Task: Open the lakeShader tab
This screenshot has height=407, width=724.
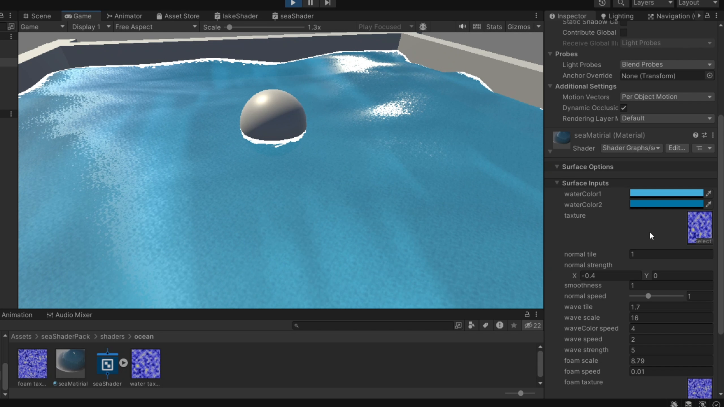Action: [x=236, y=16]
